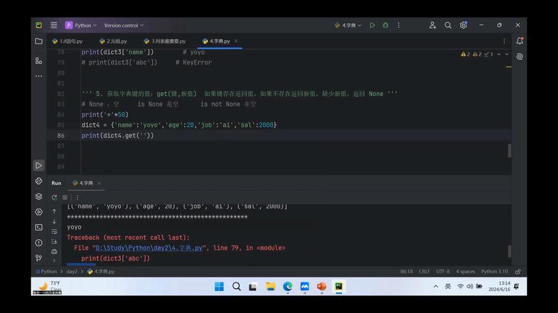Open inspection warnings summary widget
Viewport: 558px width, 313px height.
click(477, 54)
